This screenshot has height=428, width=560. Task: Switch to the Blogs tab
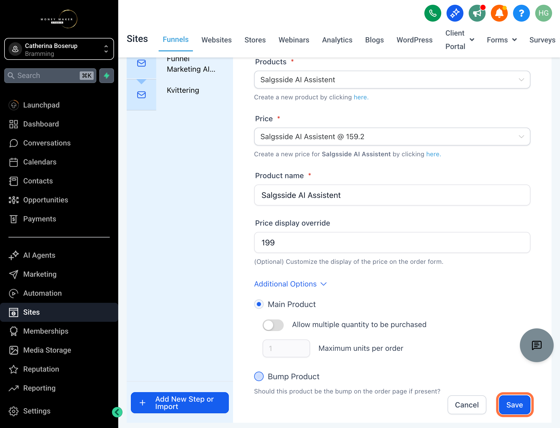(374, 40)
